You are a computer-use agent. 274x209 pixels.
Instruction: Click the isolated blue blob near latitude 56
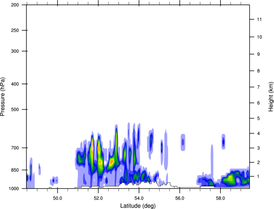[x=183, y=142]
